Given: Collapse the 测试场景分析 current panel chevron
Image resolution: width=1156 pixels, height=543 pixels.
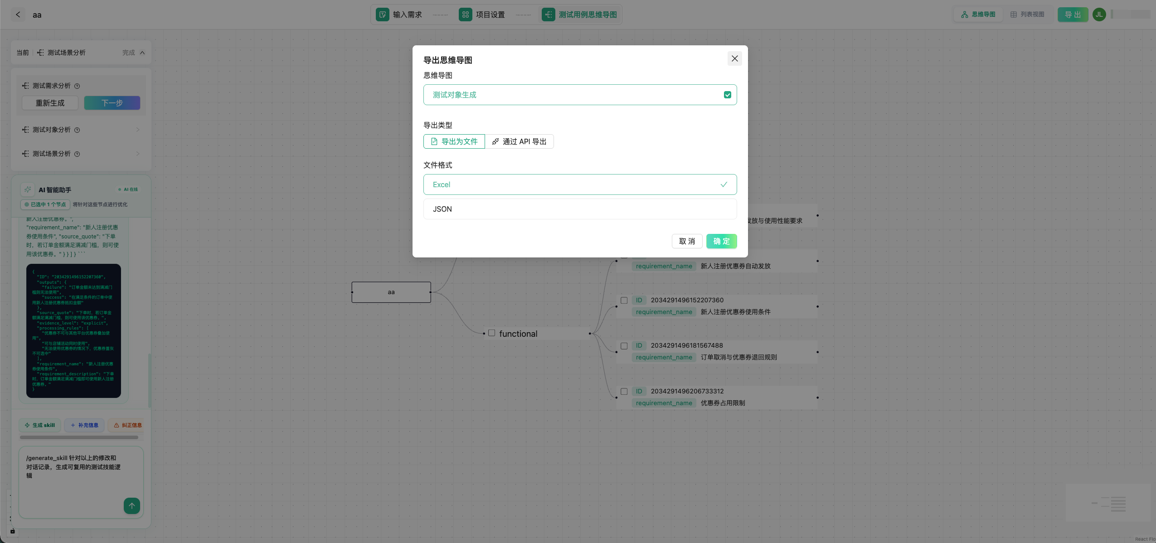Looking at the screenshot, I should coord(142,53).
